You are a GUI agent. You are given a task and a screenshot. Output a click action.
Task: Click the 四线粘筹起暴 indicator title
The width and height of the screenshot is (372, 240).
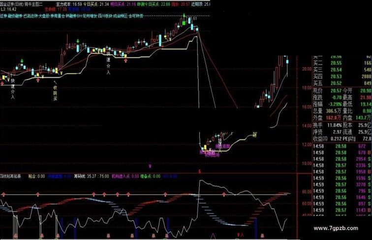(10, 176)
